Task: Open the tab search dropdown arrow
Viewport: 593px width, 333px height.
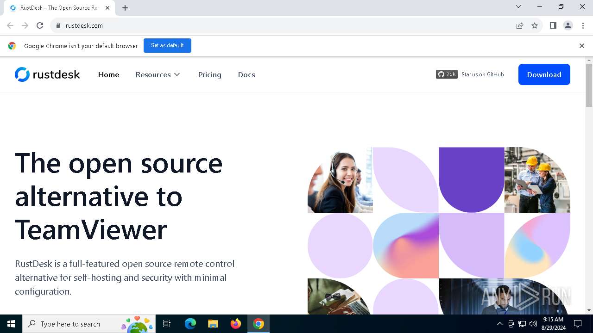Action: click(518, 7)
